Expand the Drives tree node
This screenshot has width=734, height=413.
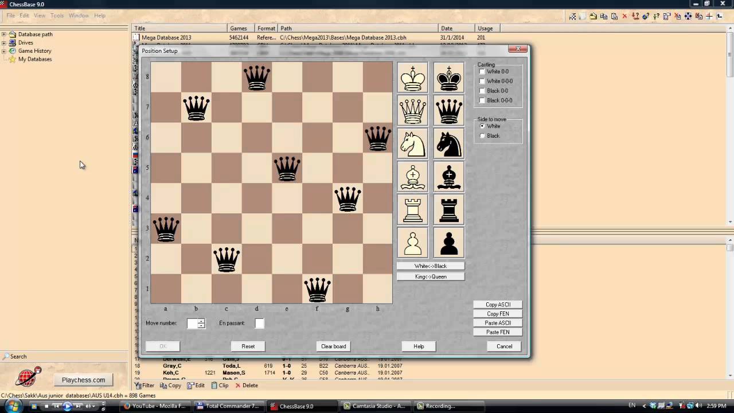click(x=3, y=42)
